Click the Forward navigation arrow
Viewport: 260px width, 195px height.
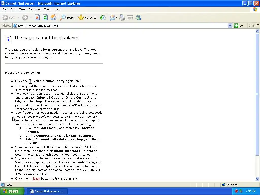25,18
